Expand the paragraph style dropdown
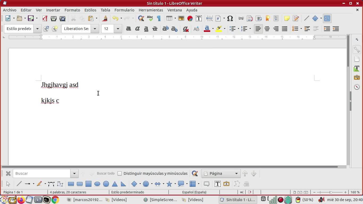Screen dimensions: 363x204 [37, 29]
